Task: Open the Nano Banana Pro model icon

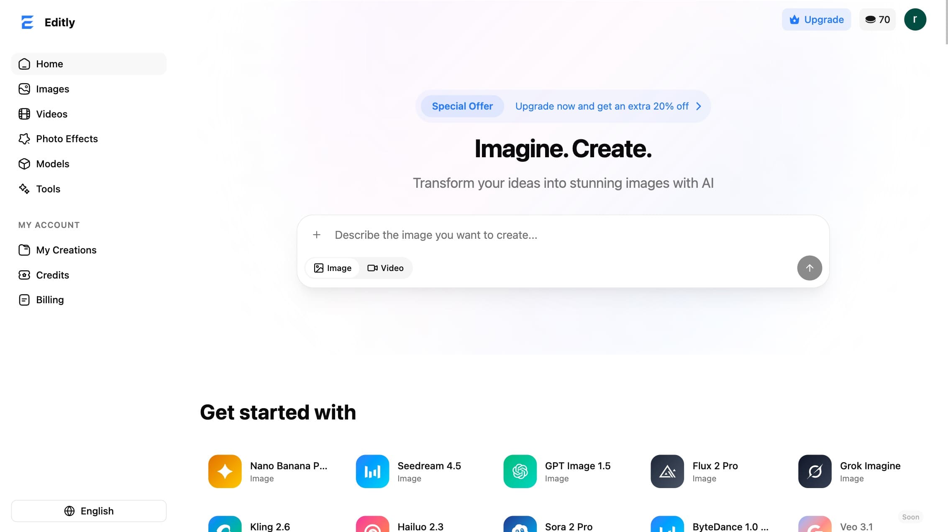Action: click(x=225, y=471)
